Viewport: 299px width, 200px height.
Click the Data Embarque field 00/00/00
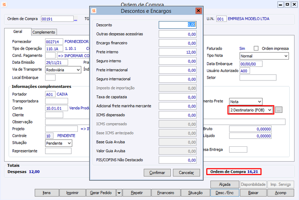pyautogui.click(x=251, y=64)
